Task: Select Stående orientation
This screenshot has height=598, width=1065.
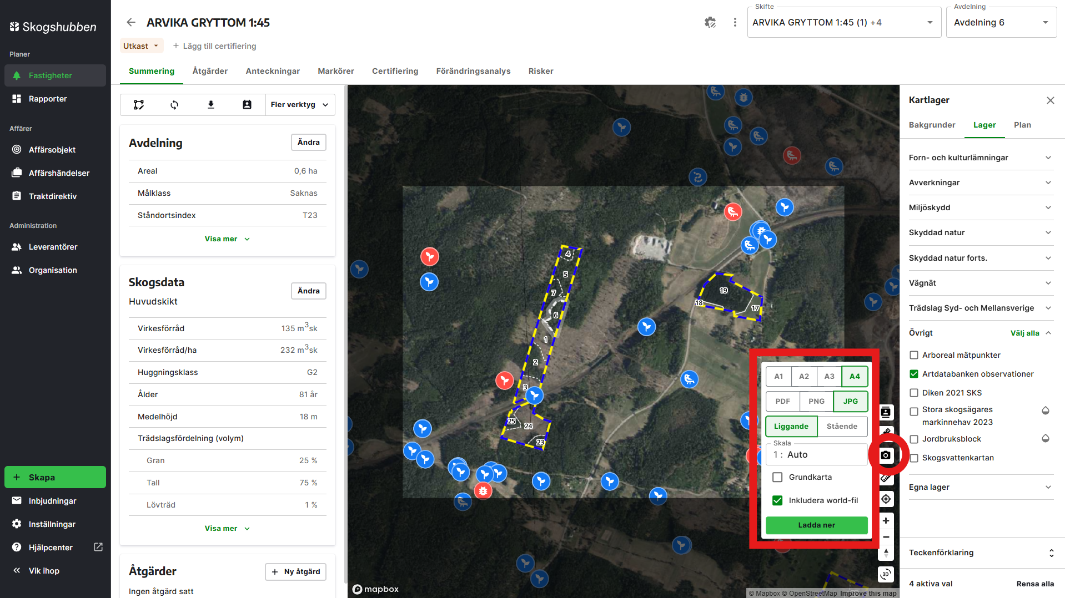Action: coord(842,426)
